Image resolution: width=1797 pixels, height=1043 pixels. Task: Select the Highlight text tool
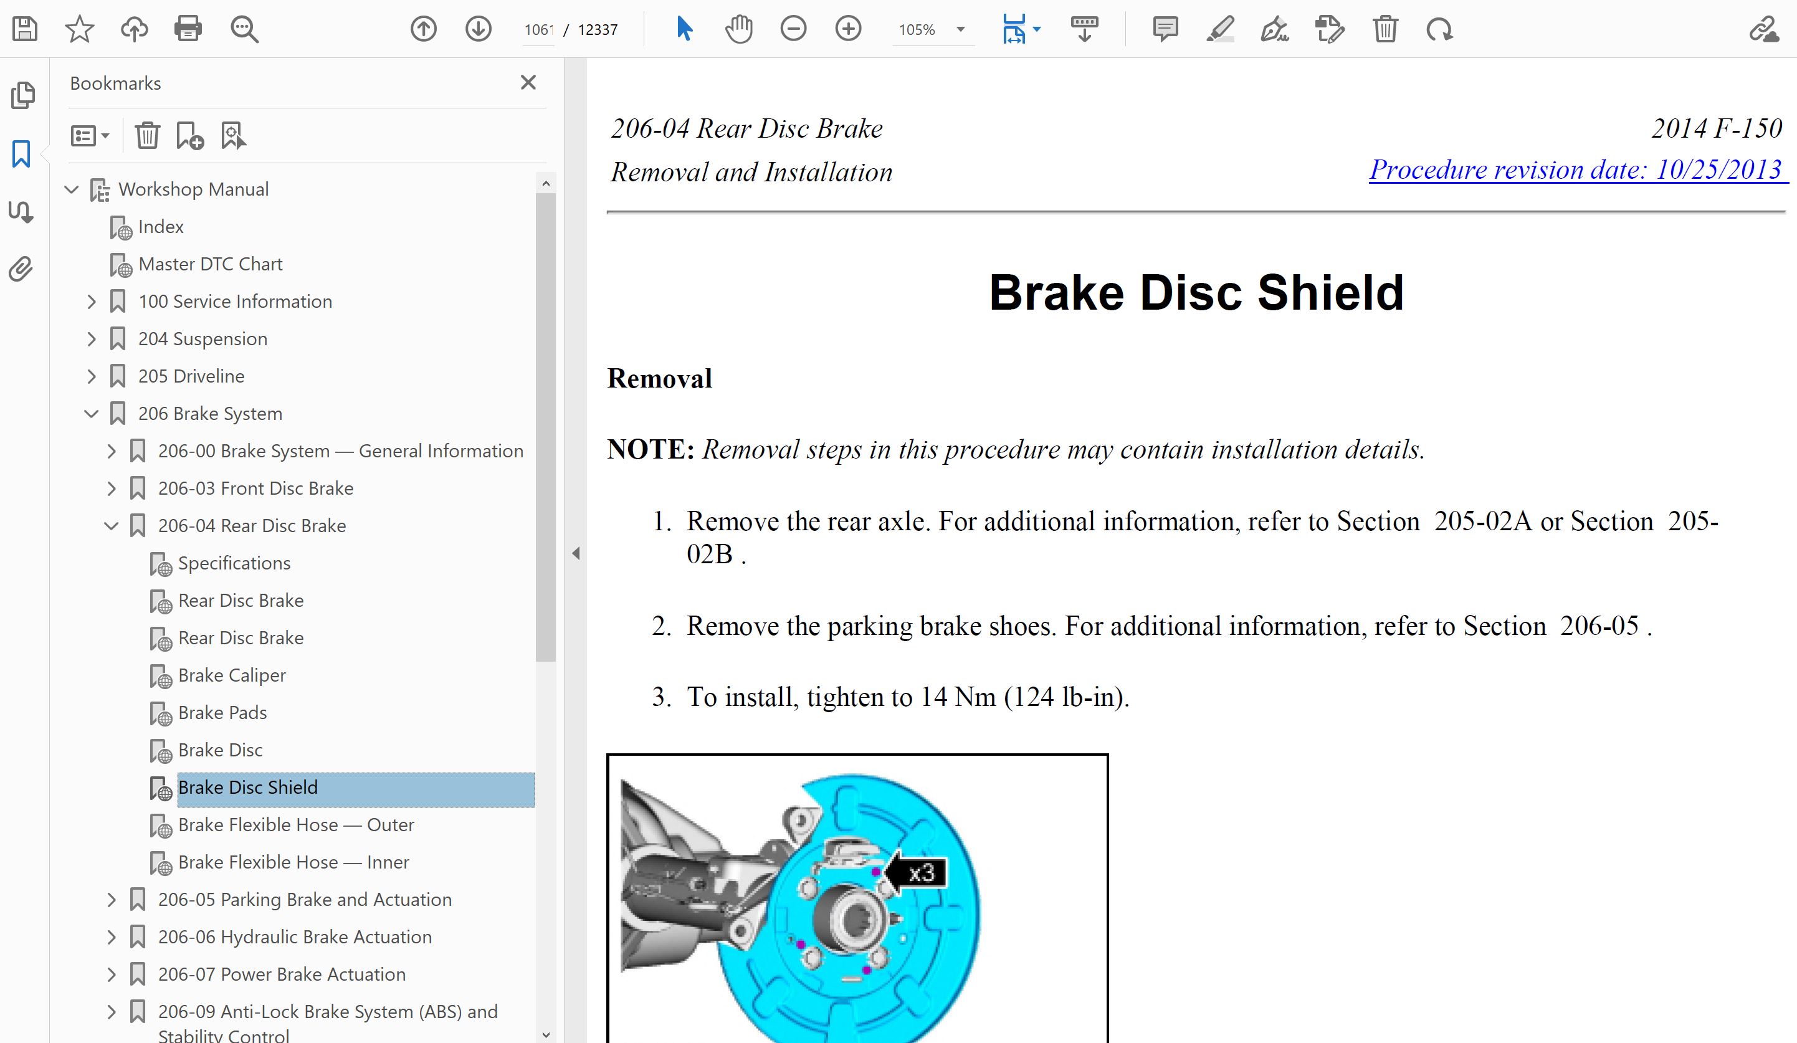click(1220, 29)
